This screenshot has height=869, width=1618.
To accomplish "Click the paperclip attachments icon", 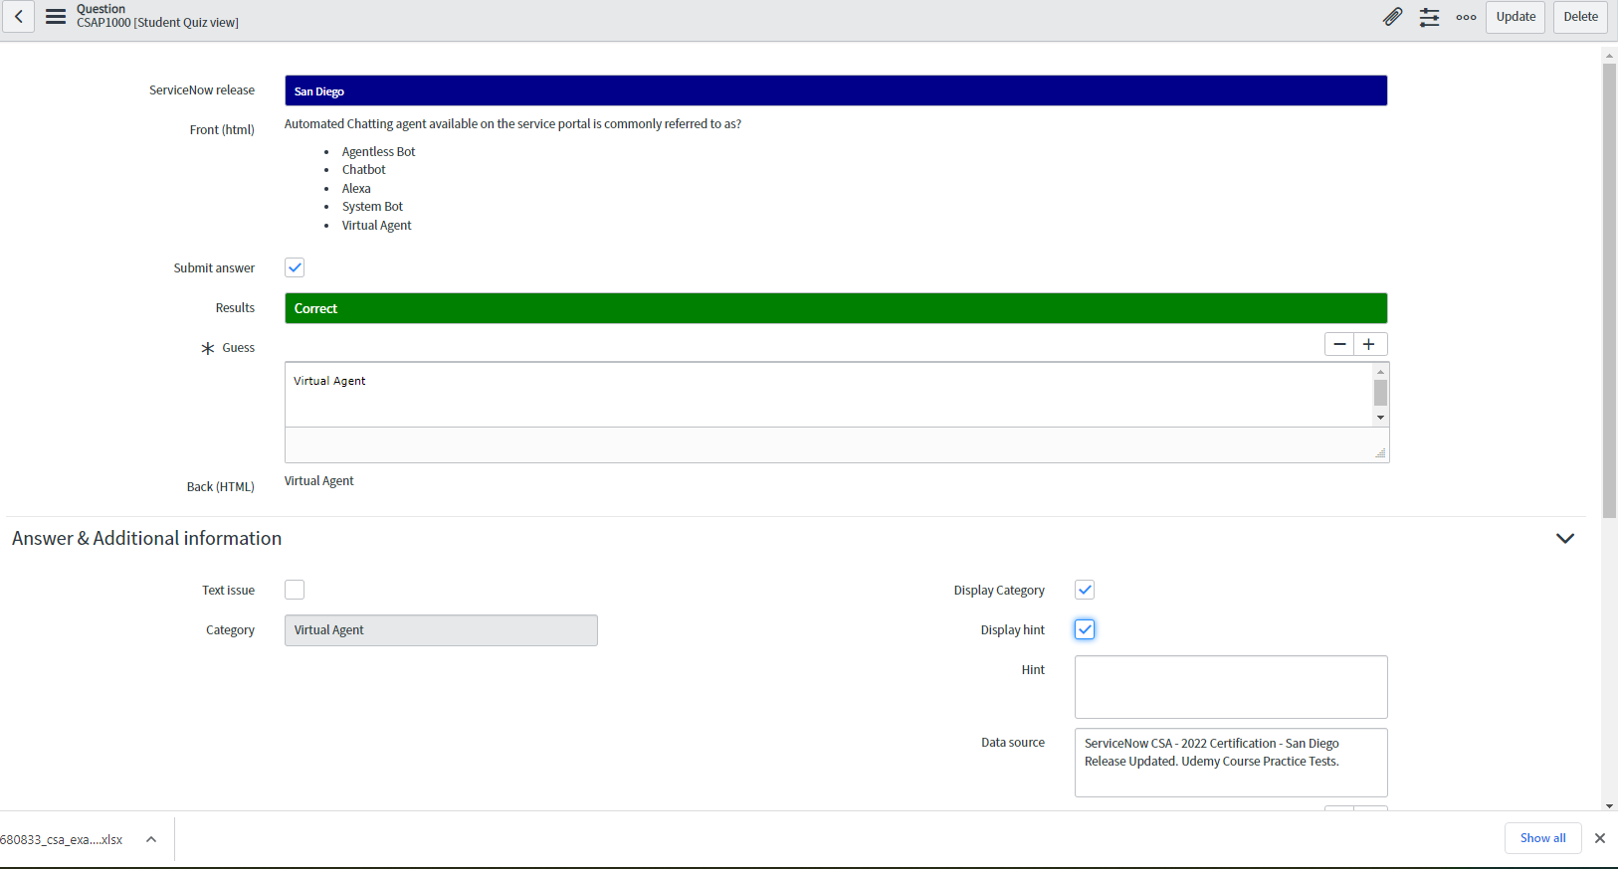I will click(x=1392, y=17).
